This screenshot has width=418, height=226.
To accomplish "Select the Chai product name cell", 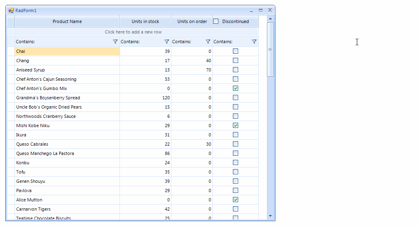I will coord(67,51).
